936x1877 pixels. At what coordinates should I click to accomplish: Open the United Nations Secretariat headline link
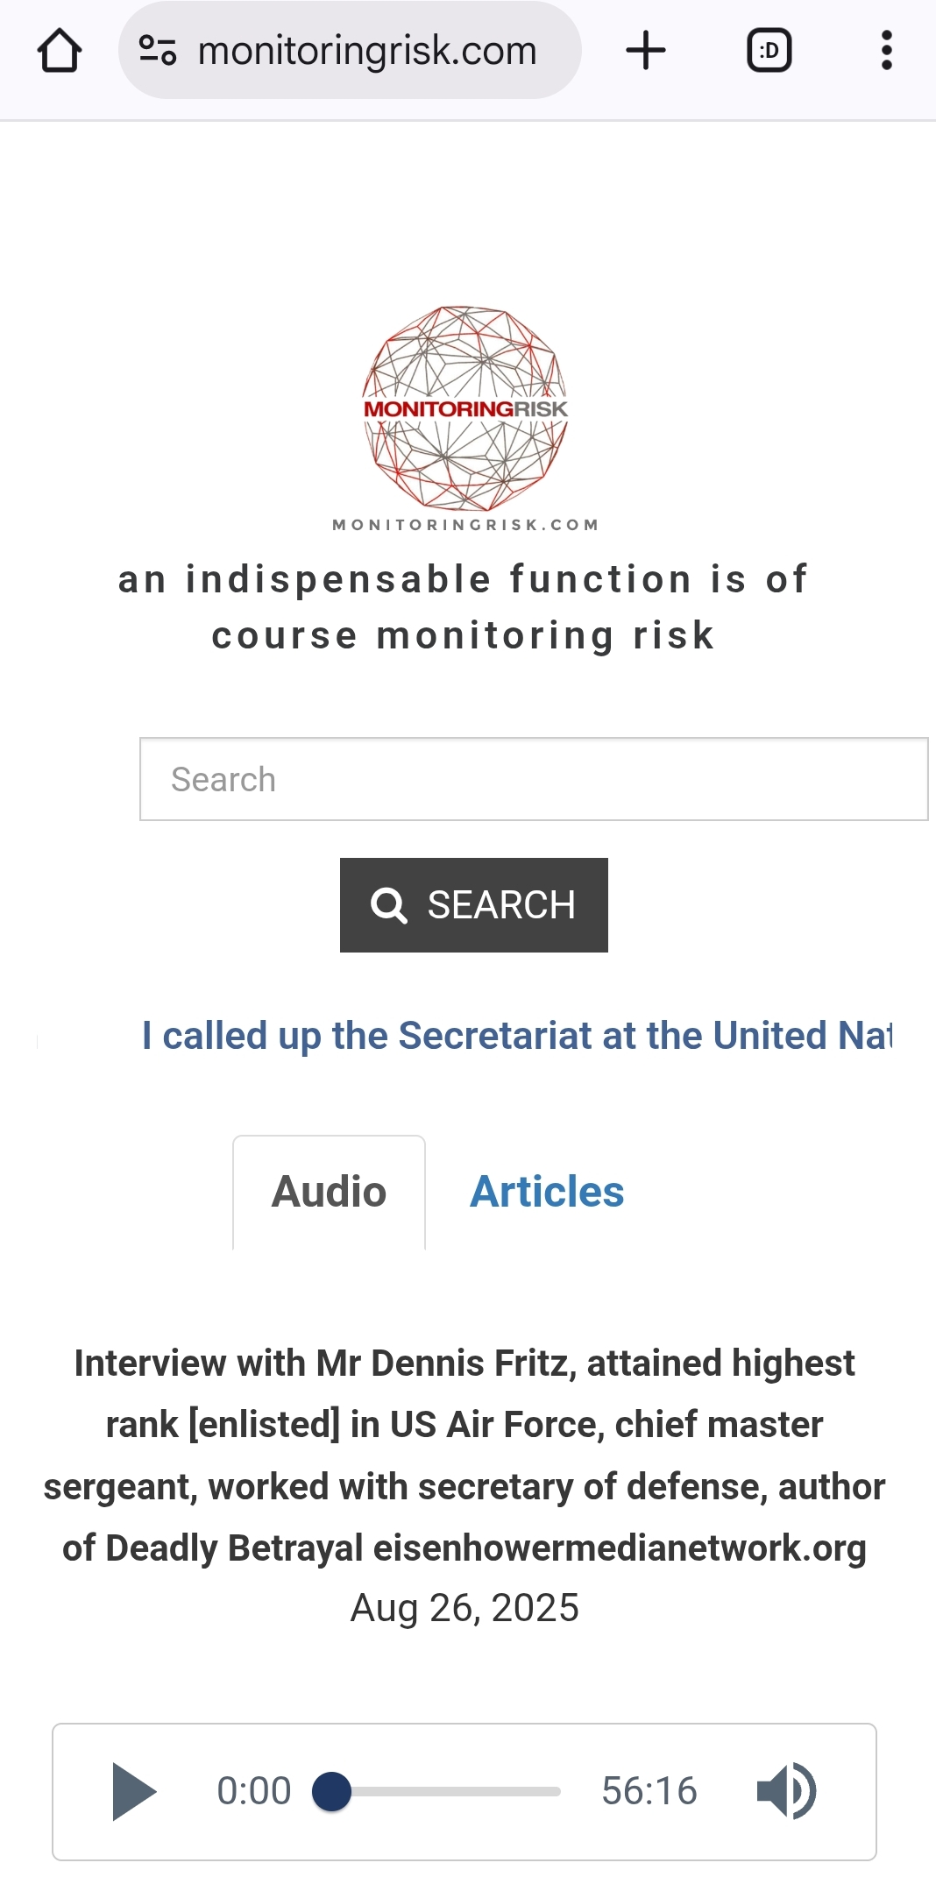517,1036
